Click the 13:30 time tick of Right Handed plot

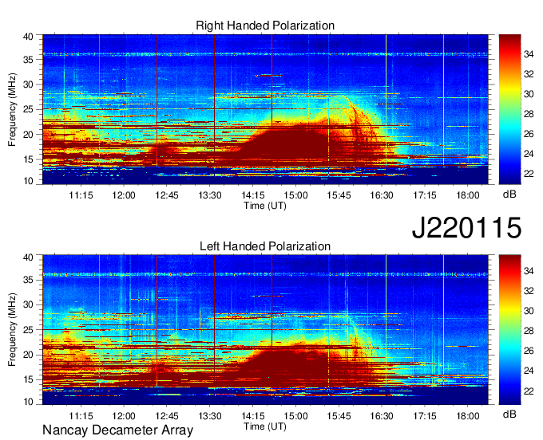[210, 195]
